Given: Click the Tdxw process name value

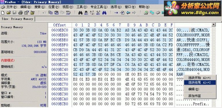Looking at the screenshot, I should pos(43,34).
